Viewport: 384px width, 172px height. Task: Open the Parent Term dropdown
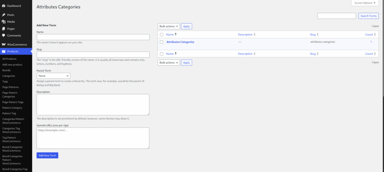pyautogui.click(x=53, y=76)
